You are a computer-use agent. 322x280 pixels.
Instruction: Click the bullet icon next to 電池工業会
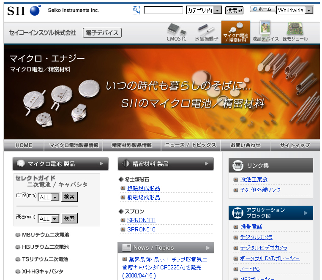tap(236, 179)
